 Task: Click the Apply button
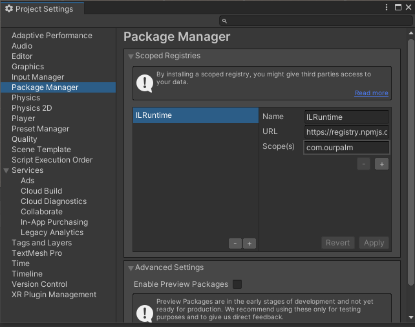pos(374,243)
